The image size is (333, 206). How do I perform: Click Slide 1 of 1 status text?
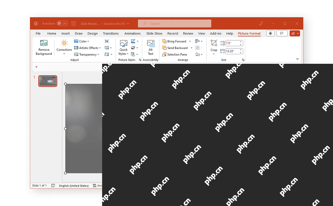pyautogui.click(x=39, y=185)
